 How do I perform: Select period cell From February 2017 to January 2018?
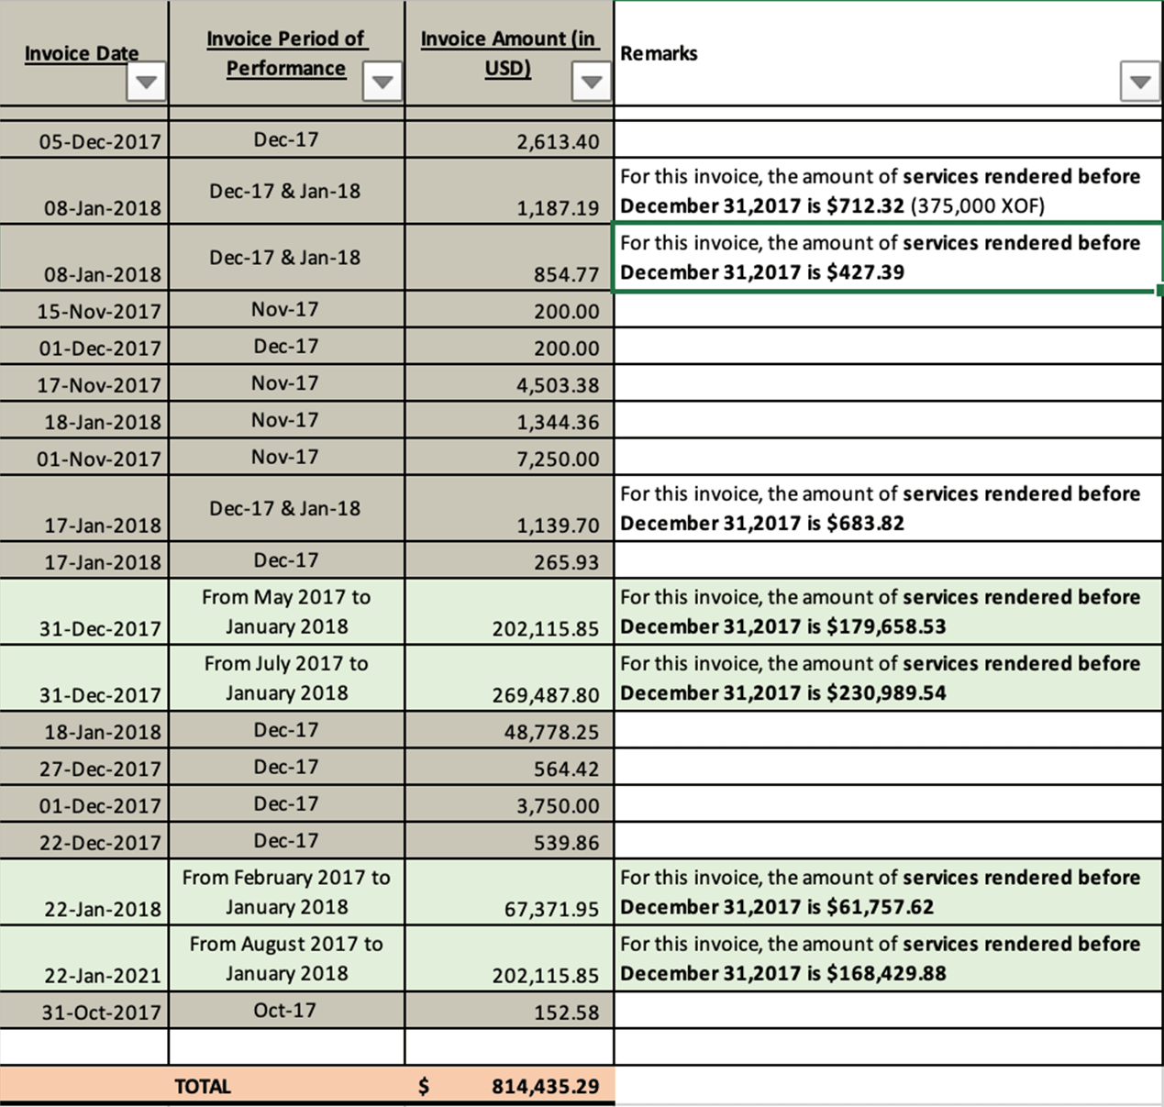286,892
